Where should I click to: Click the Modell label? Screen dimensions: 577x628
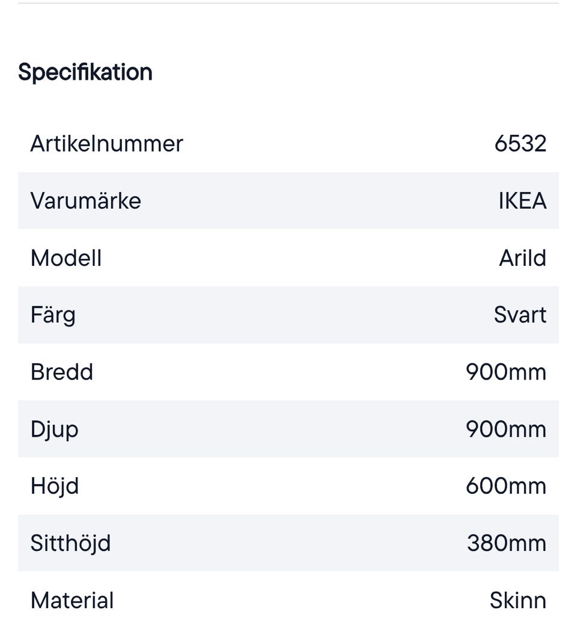tap(66, 258)
